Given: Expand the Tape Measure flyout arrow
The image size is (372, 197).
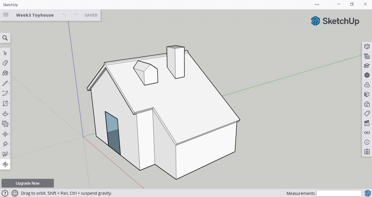Looking at the screenshot, I should point(9,144).
